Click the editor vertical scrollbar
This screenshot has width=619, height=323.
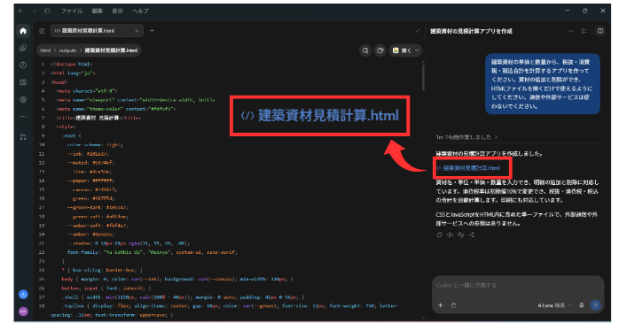click(423, 77)
